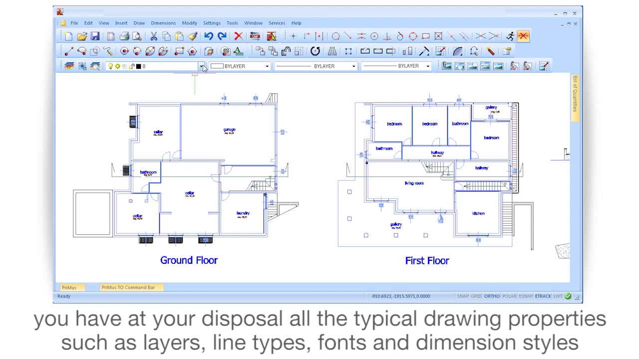Toggle SNAP mode in status bar
Viewport: 639px width, 359px height.
[463, 296]
